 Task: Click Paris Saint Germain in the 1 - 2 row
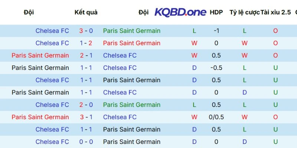pyautogui.click(x=131, y=43)
